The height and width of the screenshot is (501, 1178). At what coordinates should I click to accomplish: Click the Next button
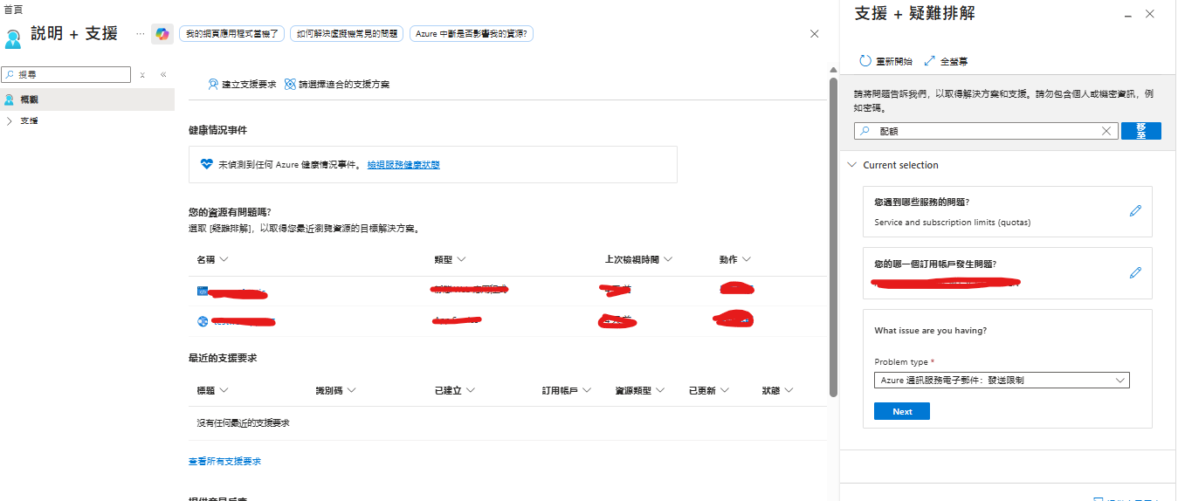click(902, 411)
